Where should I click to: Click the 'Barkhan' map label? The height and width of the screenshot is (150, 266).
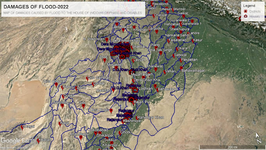(103, 90)
